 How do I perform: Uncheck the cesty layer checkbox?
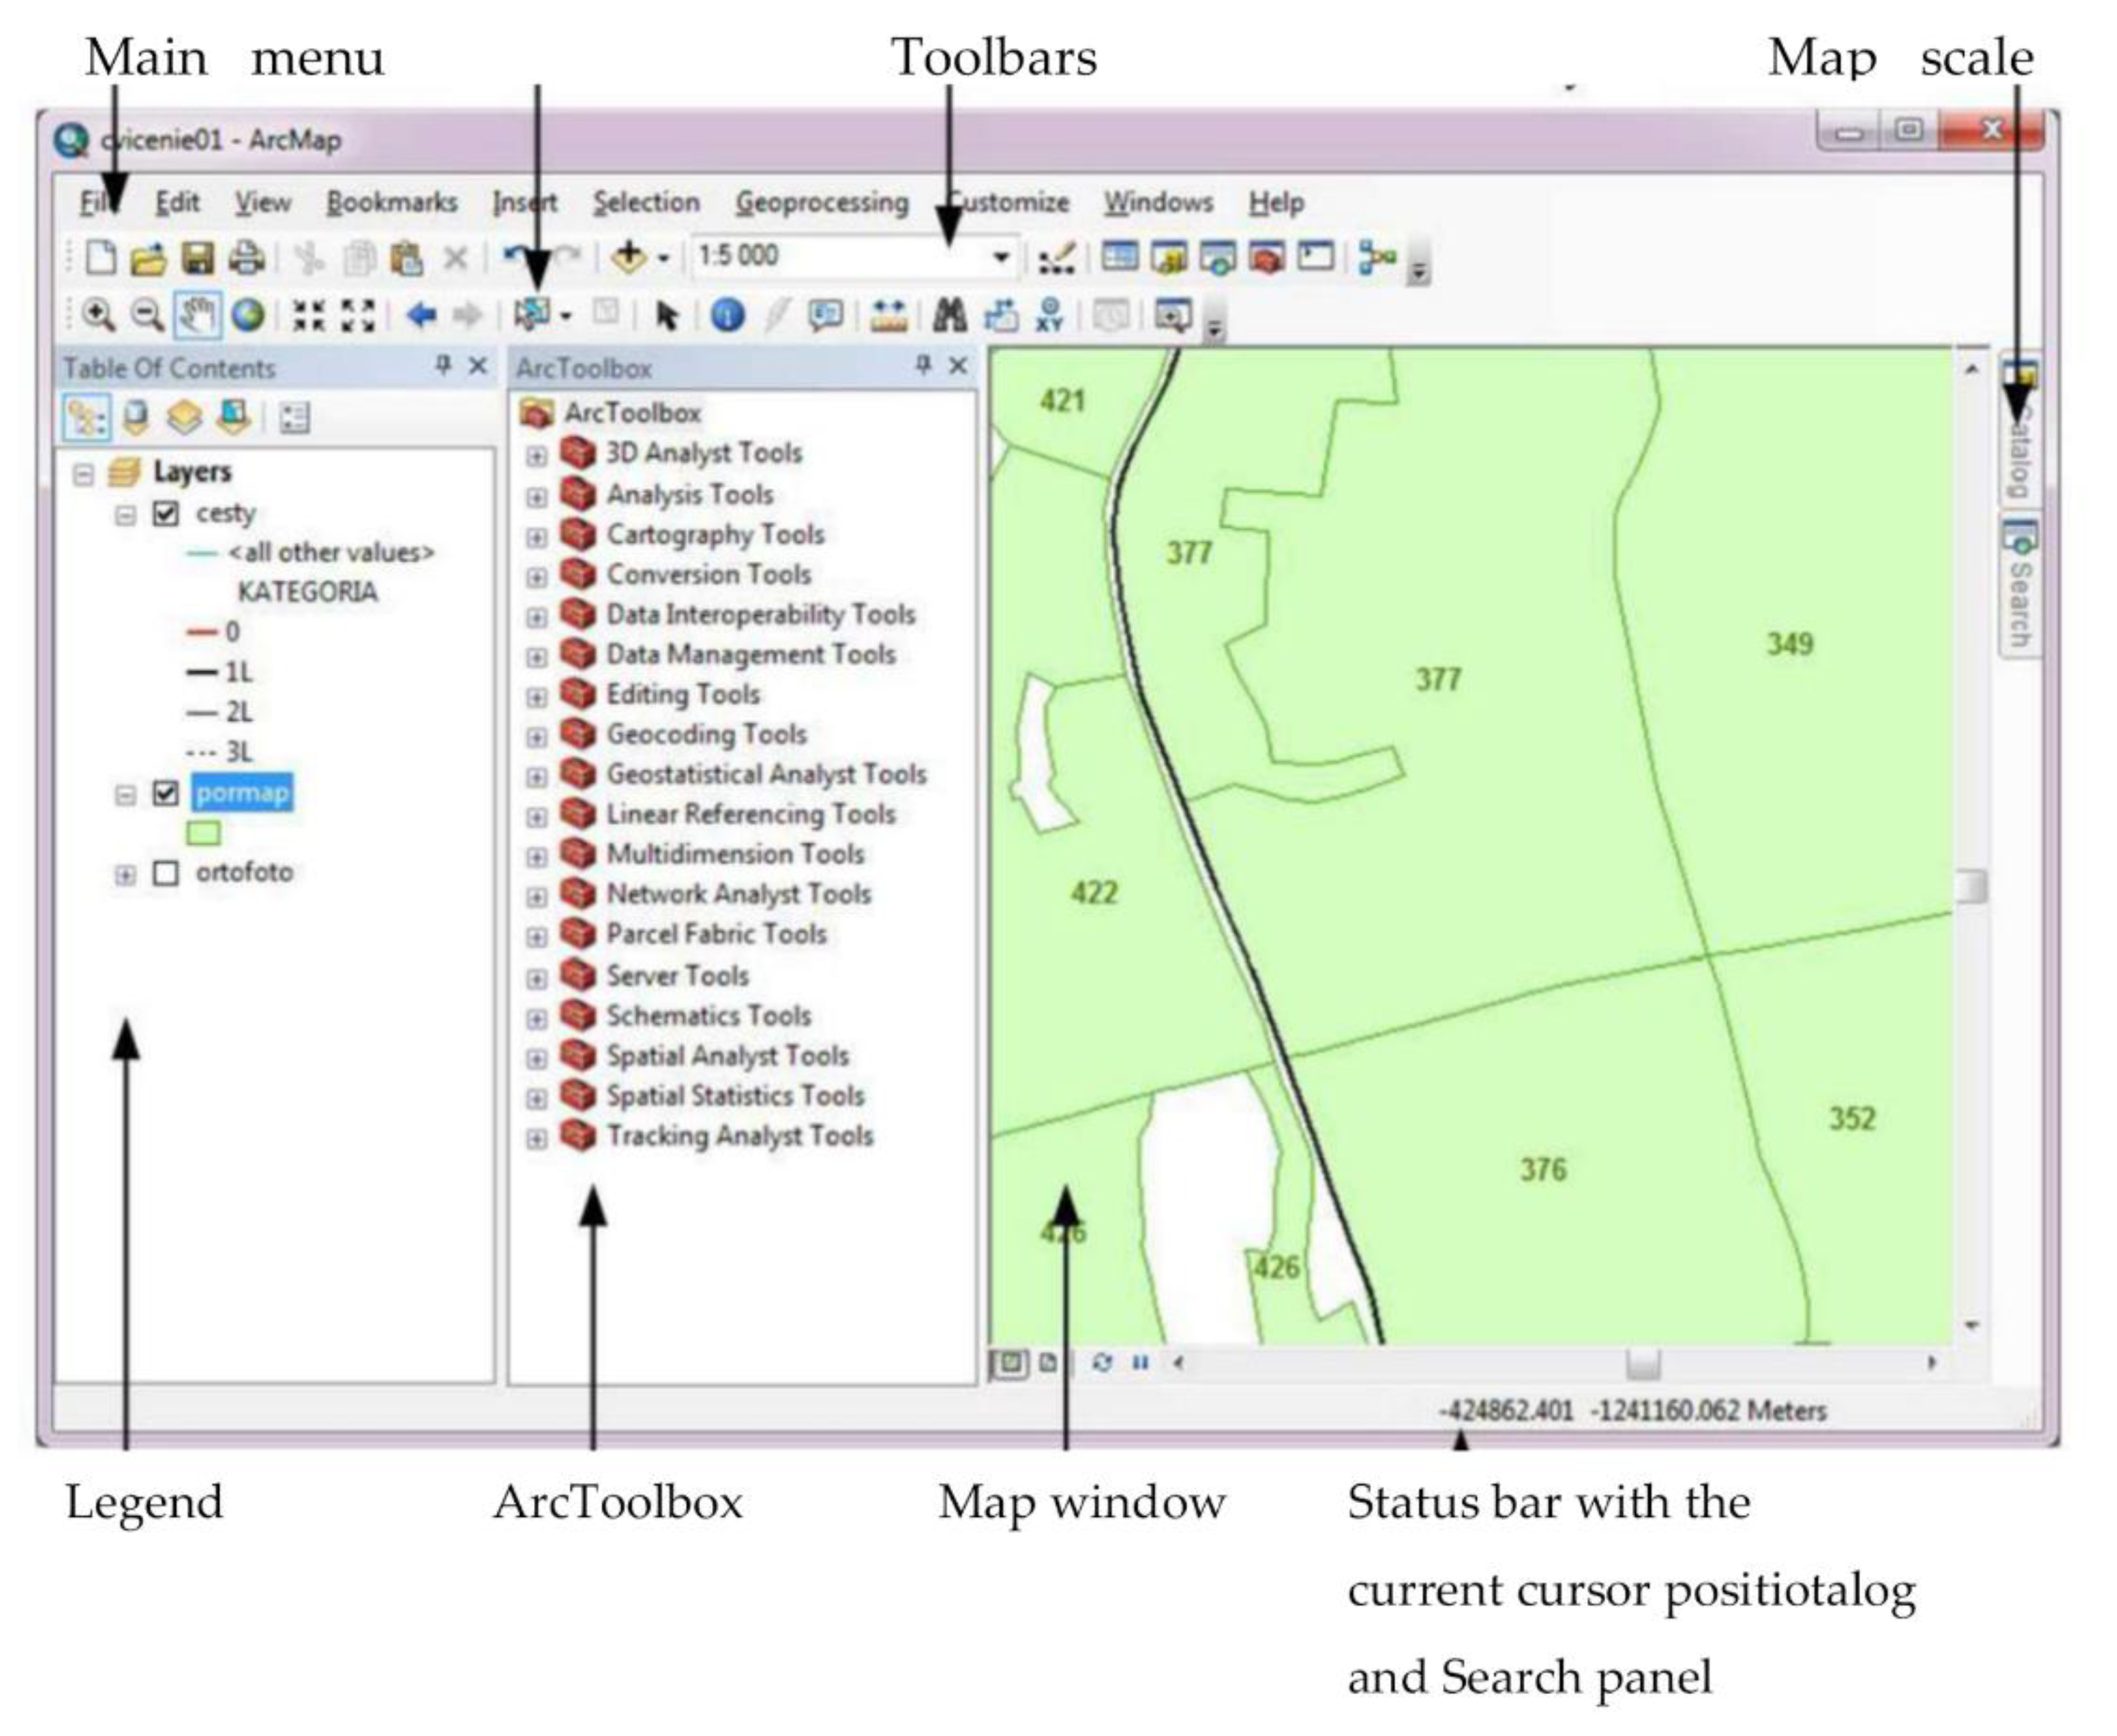[x=165, y=514]
